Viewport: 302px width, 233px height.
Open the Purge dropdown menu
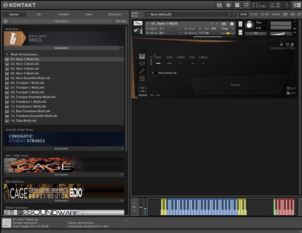pyautogui.click(x=227, y=29)
